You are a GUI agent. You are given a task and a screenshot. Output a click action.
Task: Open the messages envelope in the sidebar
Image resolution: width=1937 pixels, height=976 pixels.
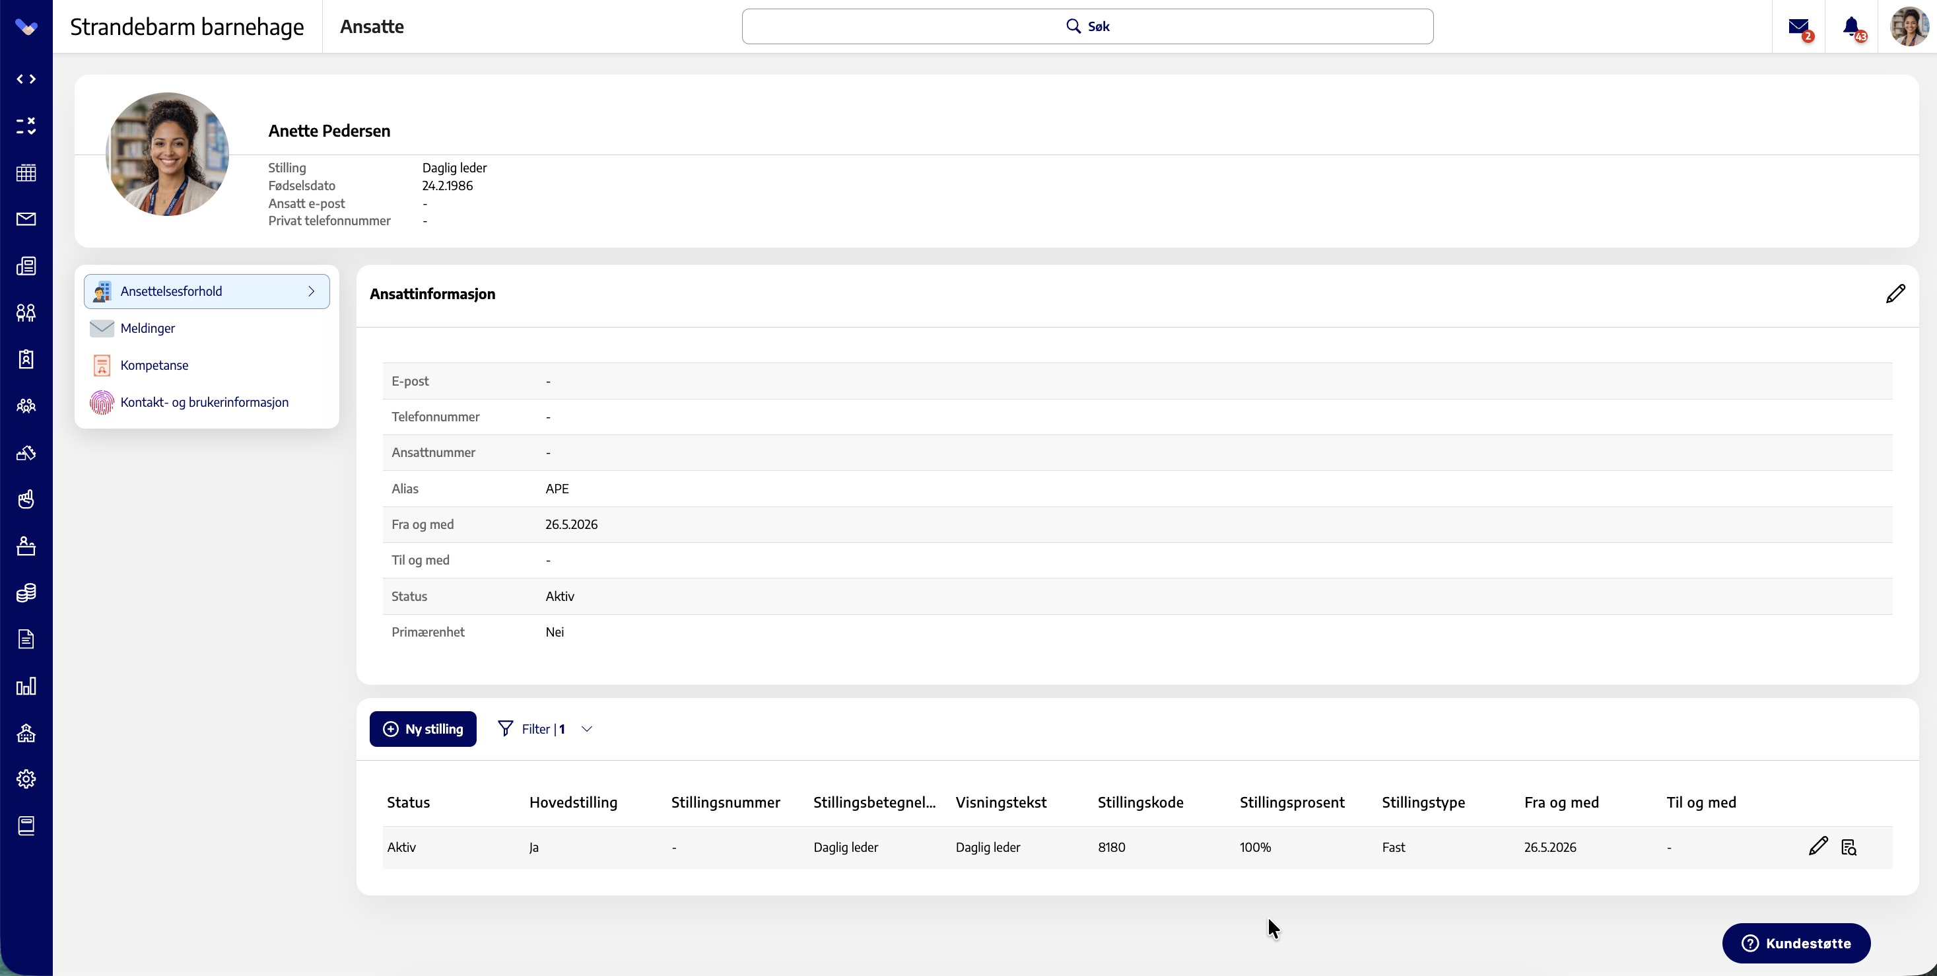(26, 219)
